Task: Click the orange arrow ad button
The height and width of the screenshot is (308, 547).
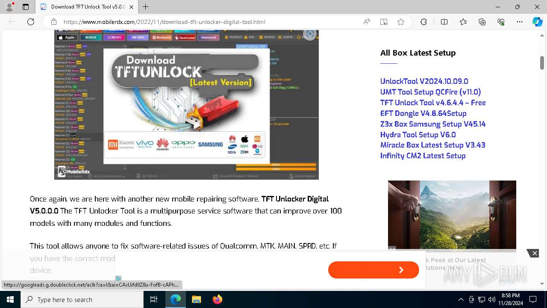Action: point(373,270)
